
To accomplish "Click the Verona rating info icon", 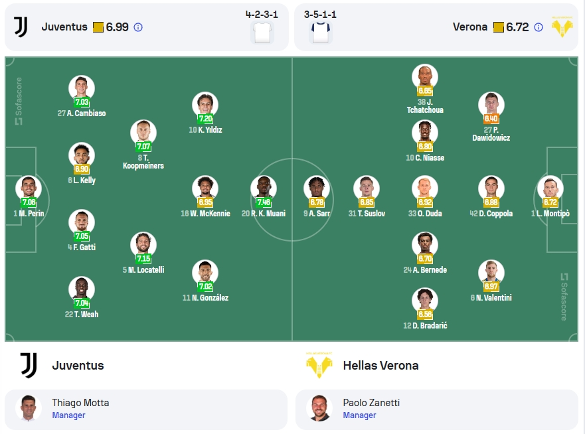I will [539, 27].
